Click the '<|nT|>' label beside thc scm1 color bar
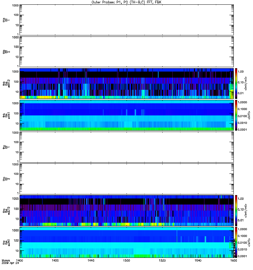 tap(249, 242)
